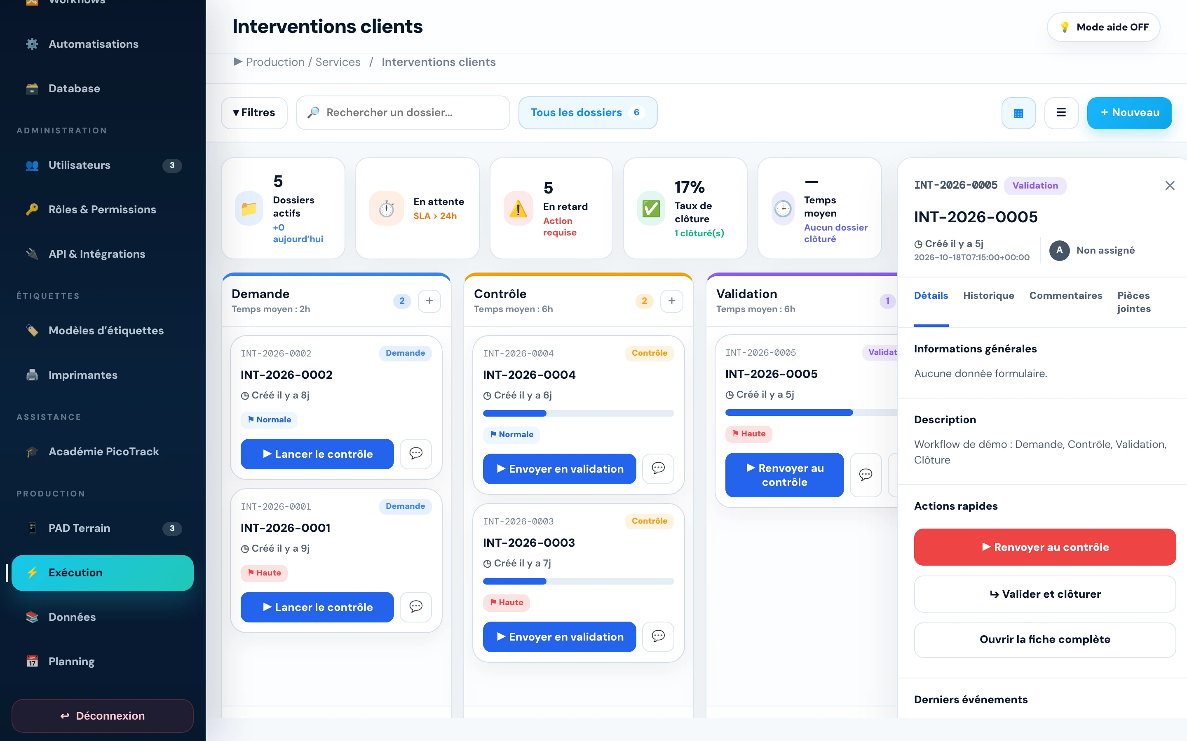Viewport: 1187px width, 741px height.
Task: Switch to kanban grid view
Action: [1018, 113]
